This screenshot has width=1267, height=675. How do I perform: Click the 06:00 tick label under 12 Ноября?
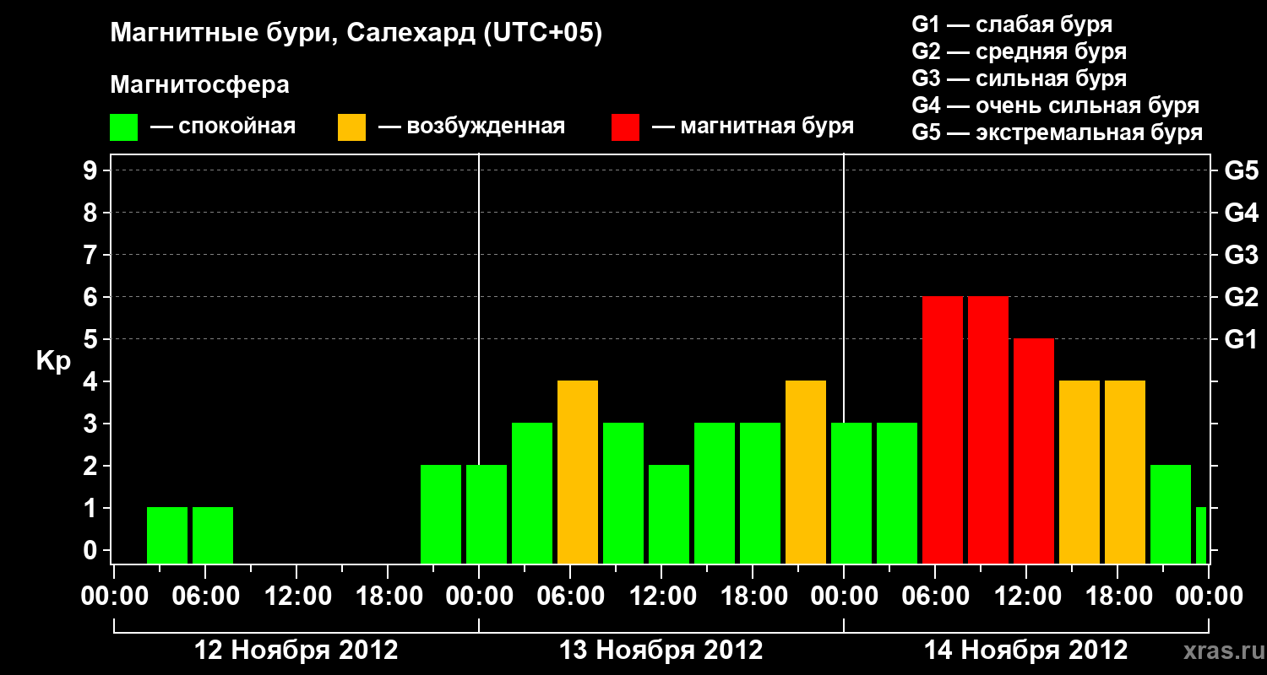click(x=205, y=597)
